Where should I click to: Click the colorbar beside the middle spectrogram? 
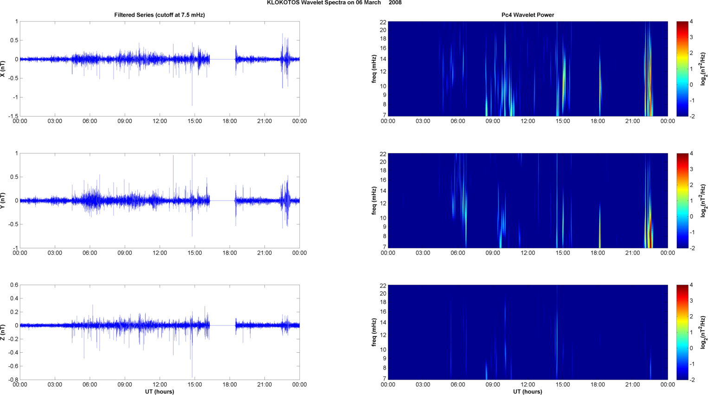click(x=682, y=201)
